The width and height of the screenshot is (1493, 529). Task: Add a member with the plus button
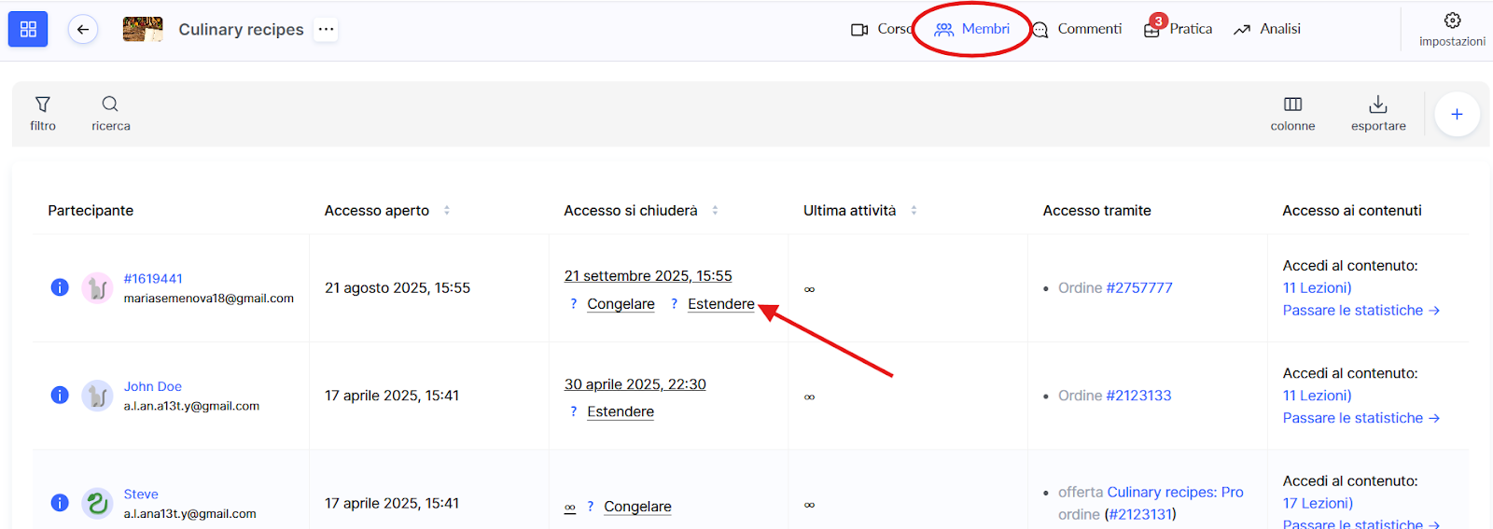click(x=1457, y=114)
